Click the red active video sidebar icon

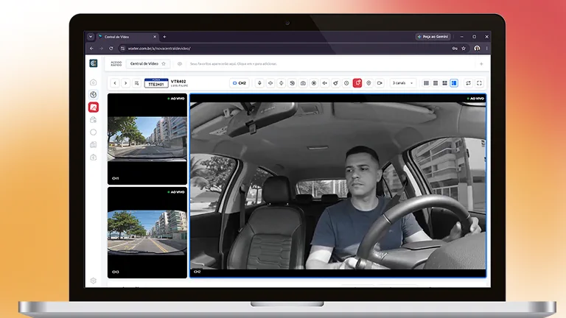tap(93, 107)
